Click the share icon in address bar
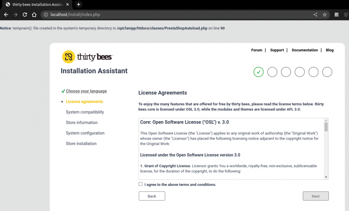 pos(315,15)
